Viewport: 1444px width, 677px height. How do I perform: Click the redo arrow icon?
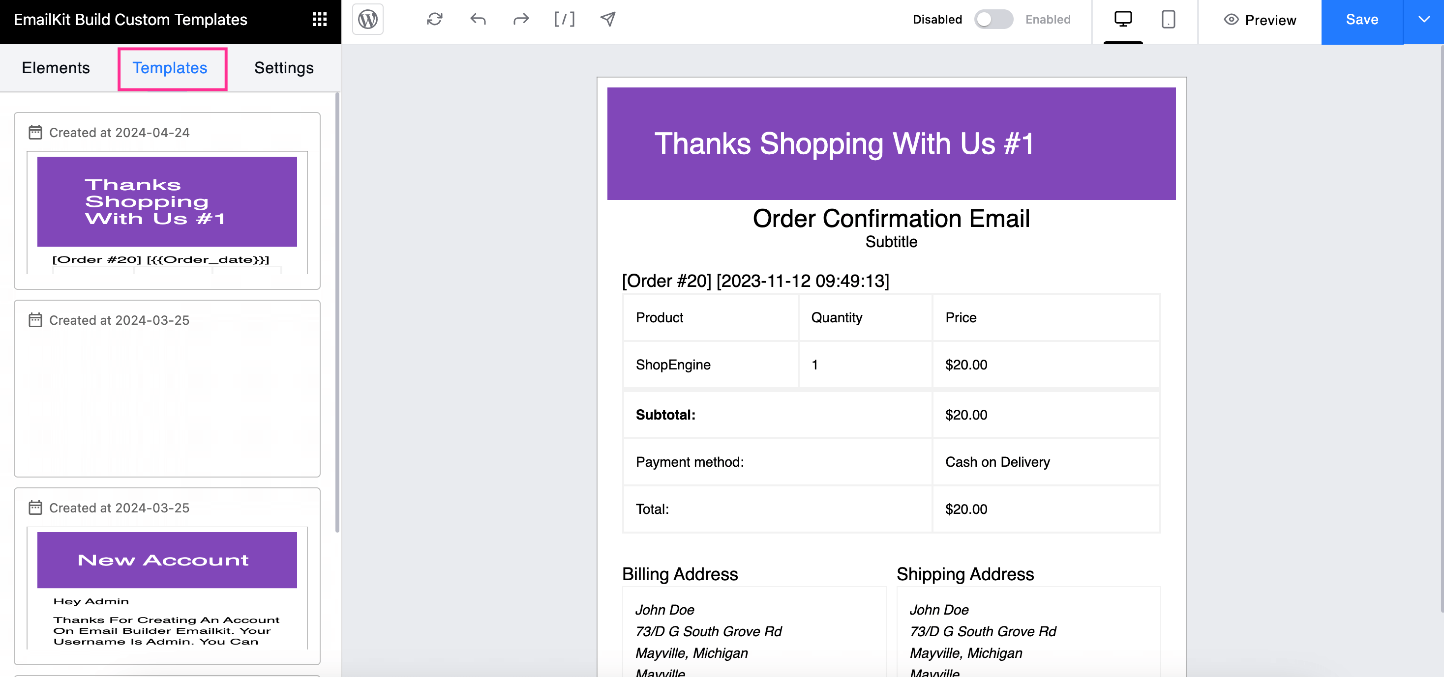(x=520, y=18)
